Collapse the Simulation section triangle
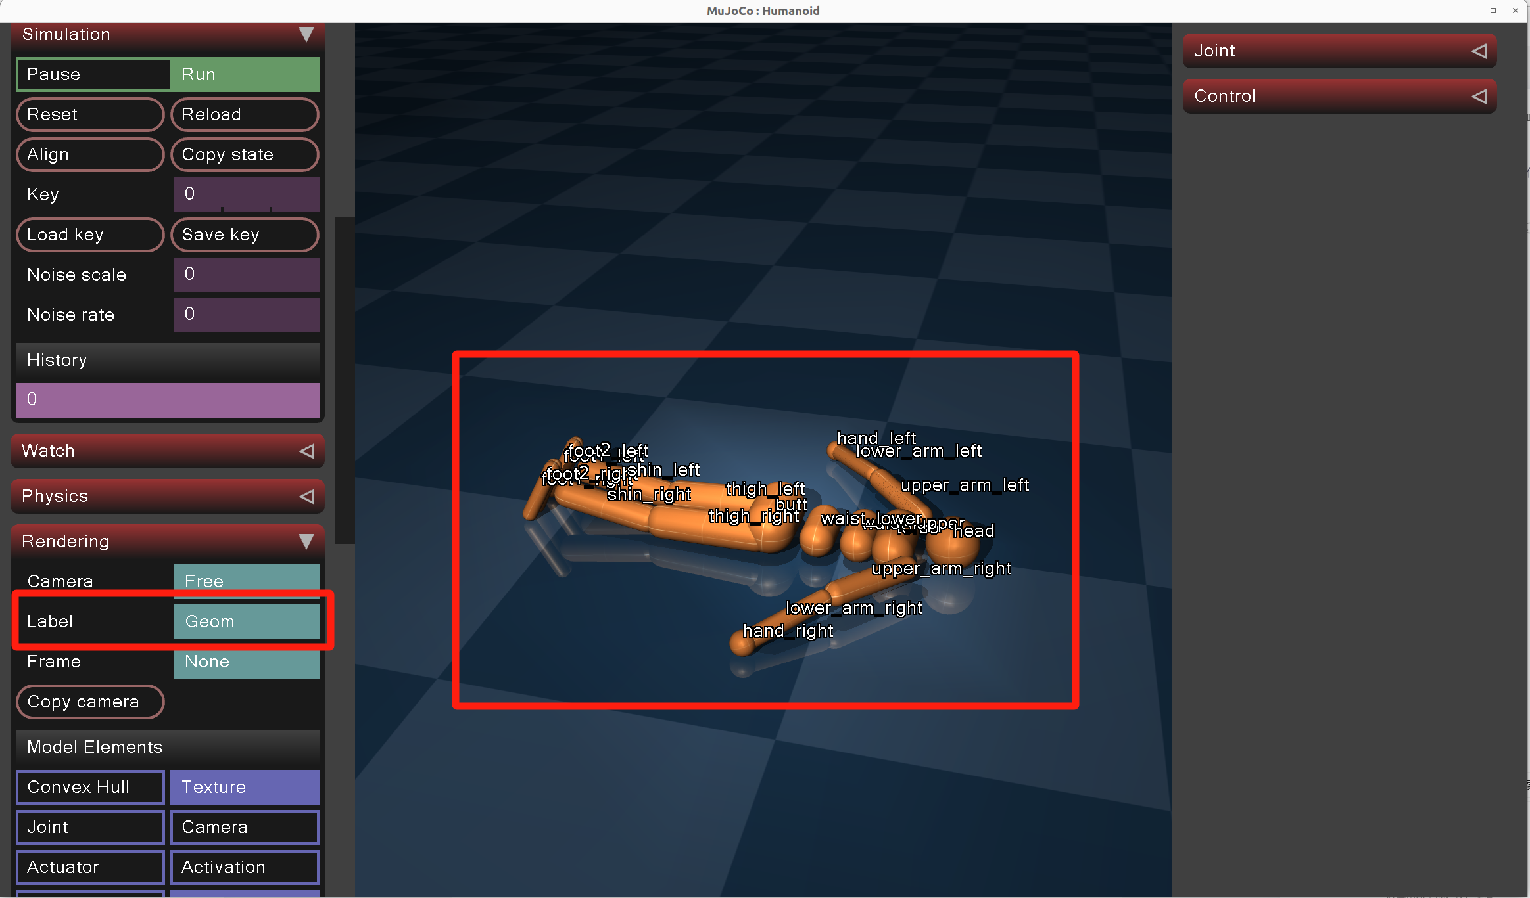 [306, 34]
